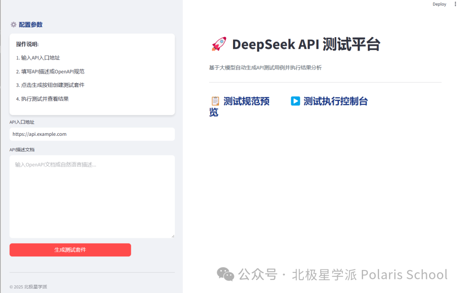
Task: Click the subtitle 基于大模型自动生成API测试用例并执行结果分析
Action: pos(265,67)
